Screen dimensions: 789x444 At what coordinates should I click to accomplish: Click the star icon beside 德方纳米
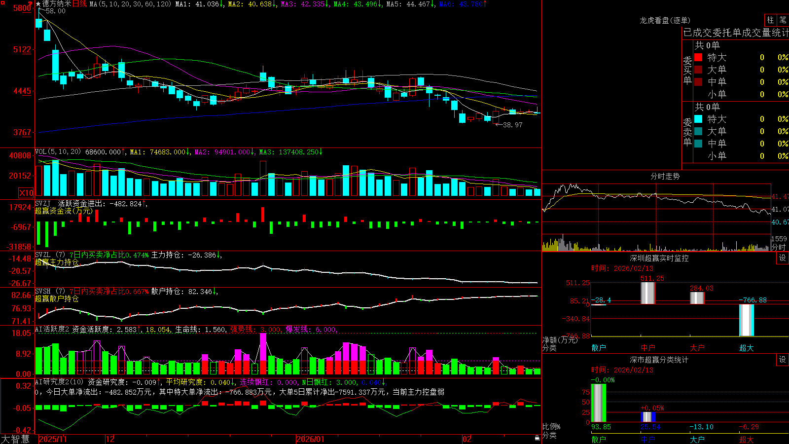click(x=38, y=4)
